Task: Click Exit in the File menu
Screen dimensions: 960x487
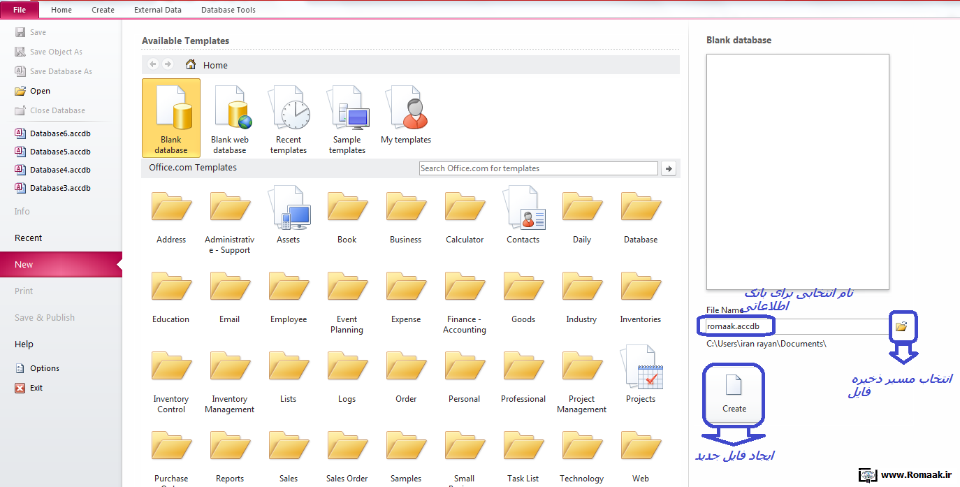Action: click(x=29, y=388)
